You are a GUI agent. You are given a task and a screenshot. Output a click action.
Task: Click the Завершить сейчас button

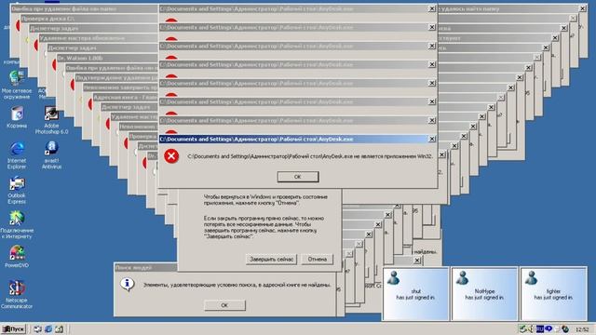271,259
